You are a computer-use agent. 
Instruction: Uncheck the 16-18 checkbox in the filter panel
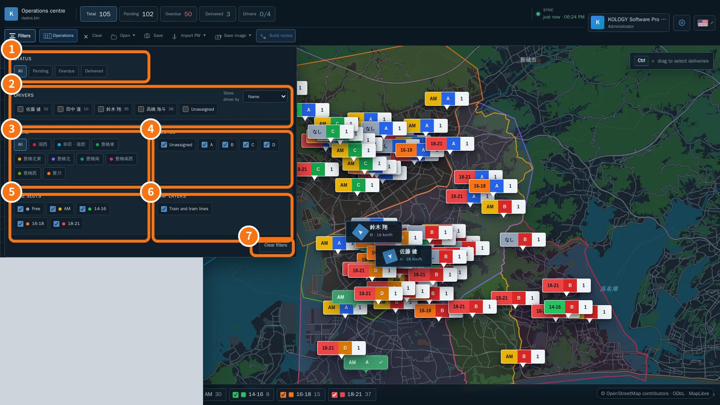coord(20,224)
